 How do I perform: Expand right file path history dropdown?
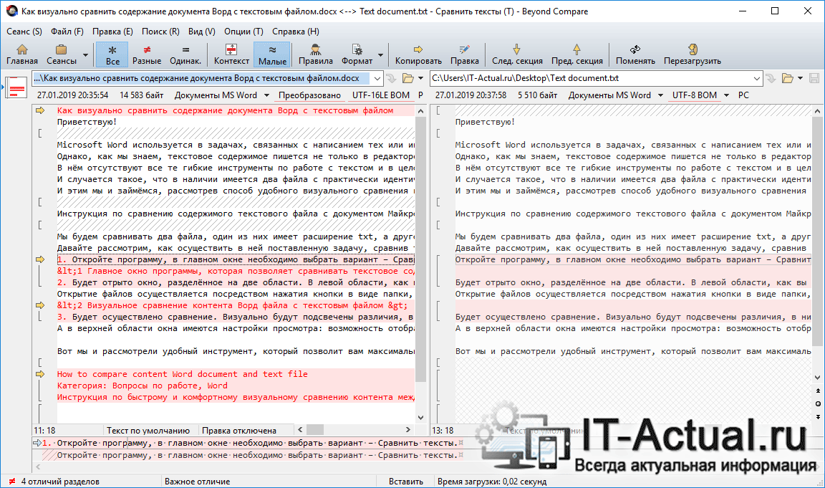tap(756, 78)
